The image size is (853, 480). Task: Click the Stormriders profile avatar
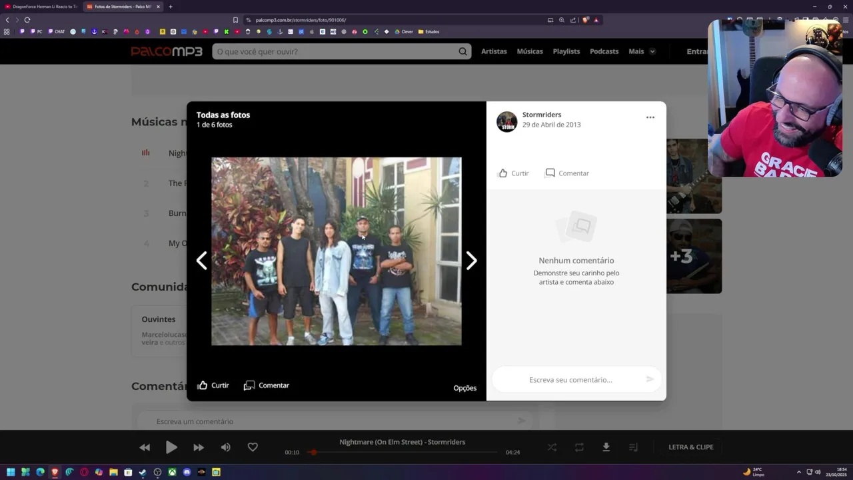pyautogui.click(x=506, y=121)
